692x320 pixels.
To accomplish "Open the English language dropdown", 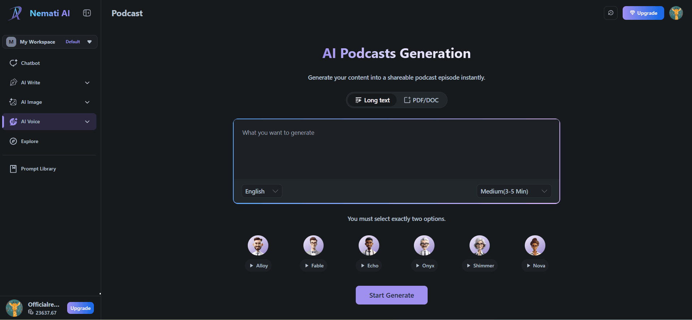I will coord(262,191).
